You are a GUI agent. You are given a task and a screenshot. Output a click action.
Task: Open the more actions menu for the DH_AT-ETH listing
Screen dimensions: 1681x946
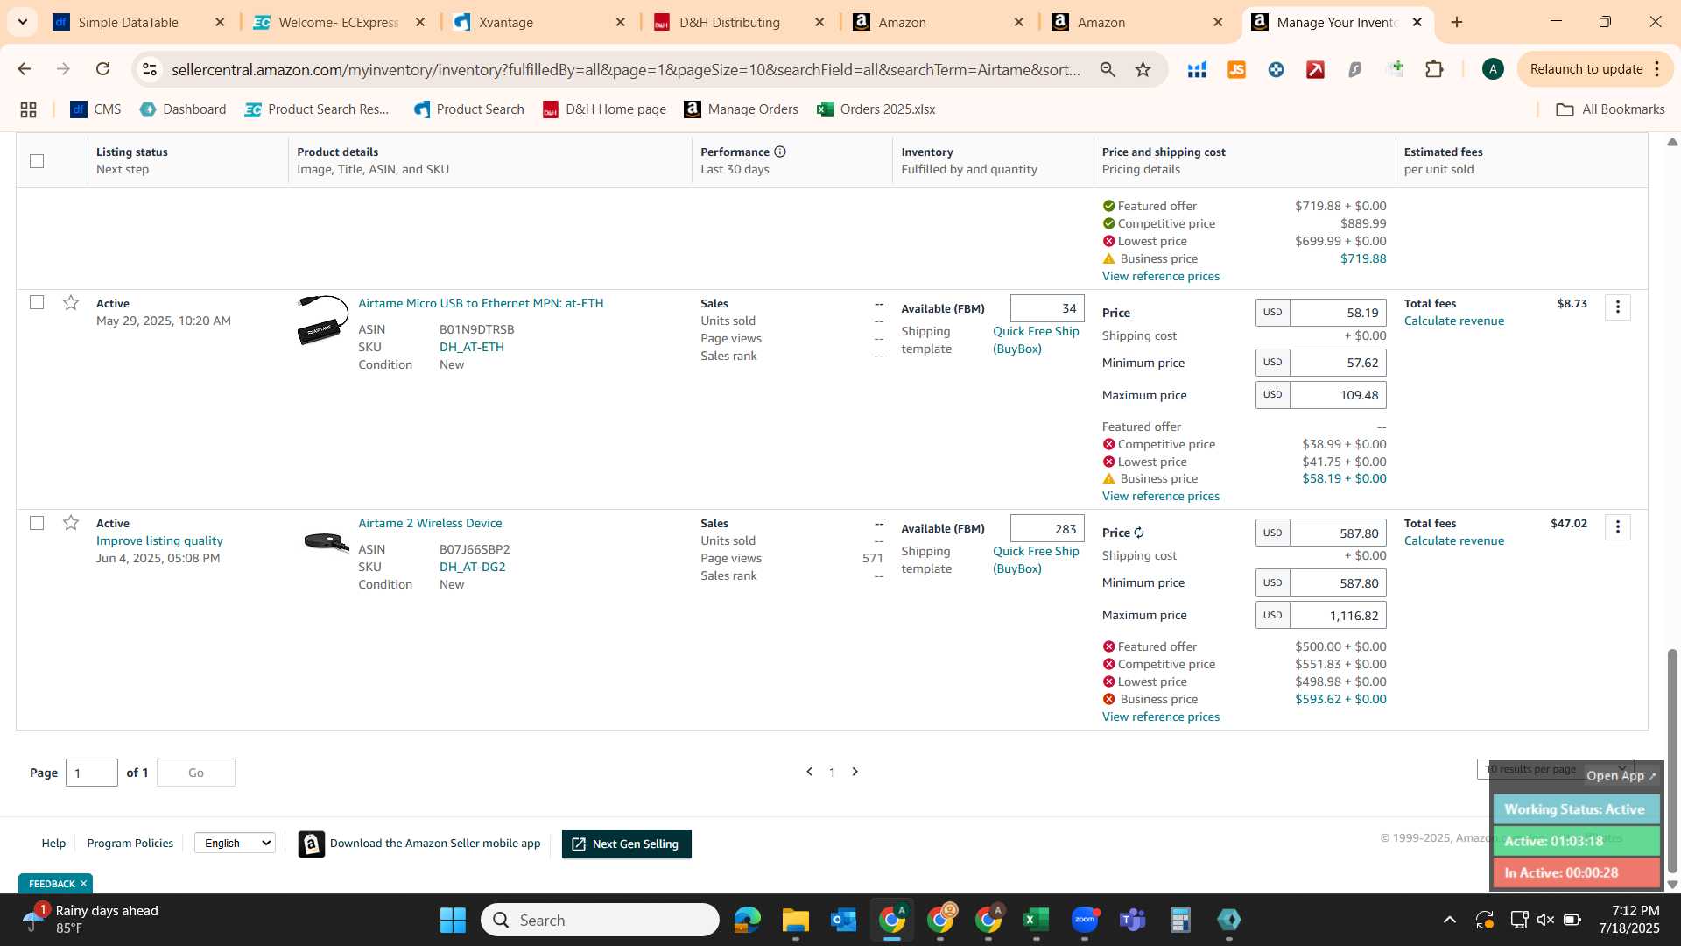(1617, 307)
